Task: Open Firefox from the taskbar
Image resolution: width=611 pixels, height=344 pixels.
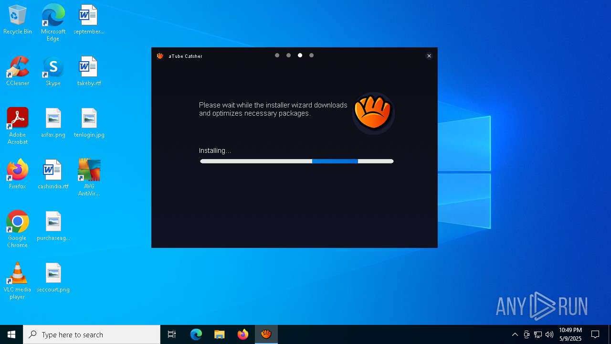Action: coord(243,334)
